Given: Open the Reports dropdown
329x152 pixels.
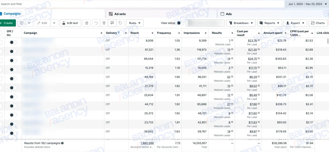Looking at the screenshot, I should [x=270, y=23].
